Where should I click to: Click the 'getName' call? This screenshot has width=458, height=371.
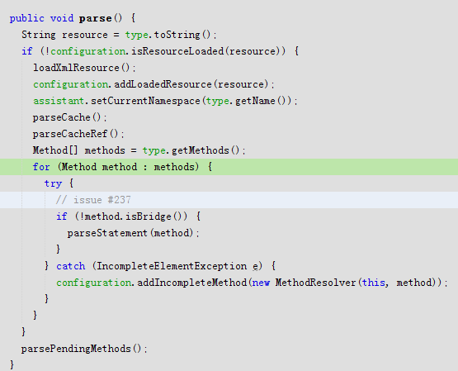point(255,101)
